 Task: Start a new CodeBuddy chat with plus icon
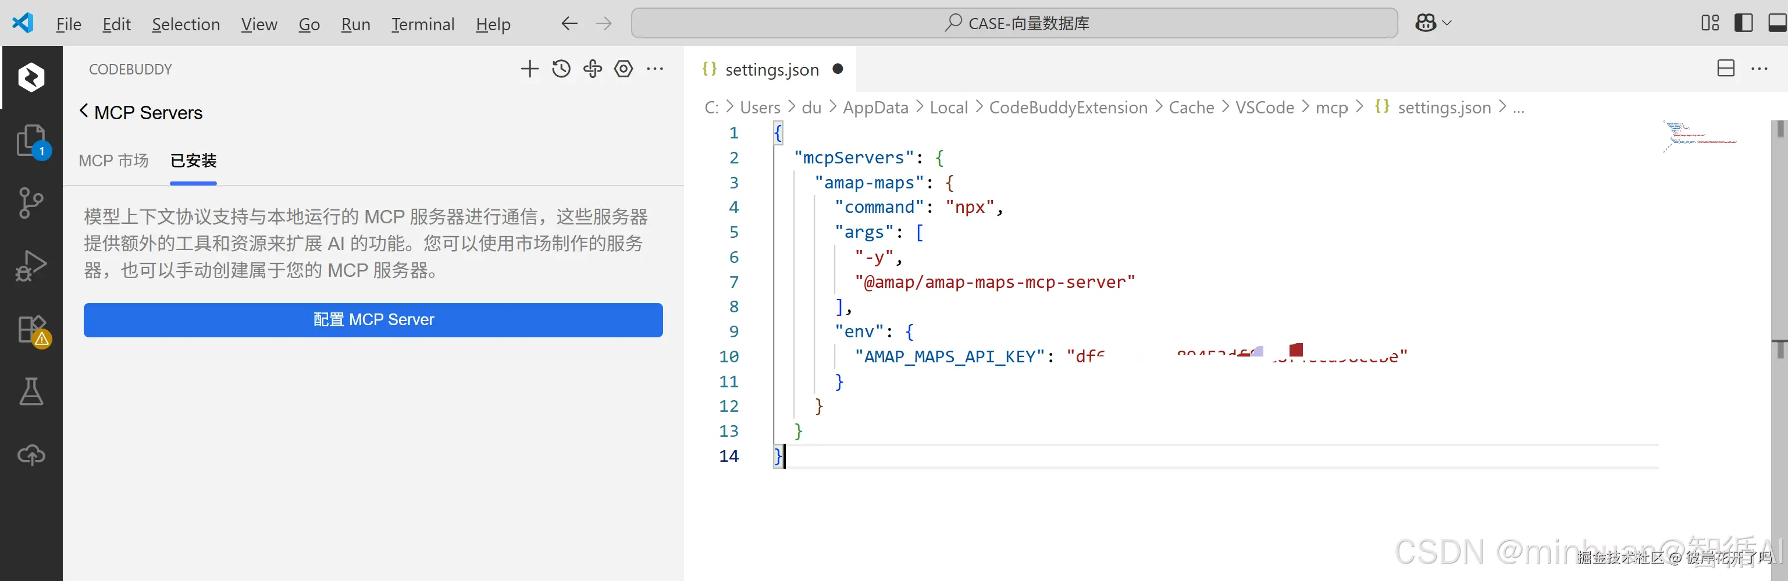coord(530,69)
